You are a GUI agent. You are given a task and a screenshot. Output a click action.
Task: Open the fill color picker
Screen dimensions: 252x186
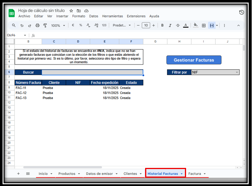coord(196,25)
